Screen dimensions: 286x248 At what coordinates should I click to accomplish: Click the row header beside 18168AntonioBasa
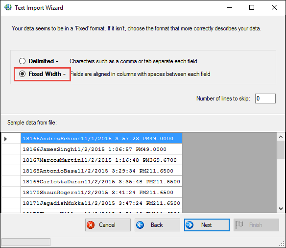11,171
